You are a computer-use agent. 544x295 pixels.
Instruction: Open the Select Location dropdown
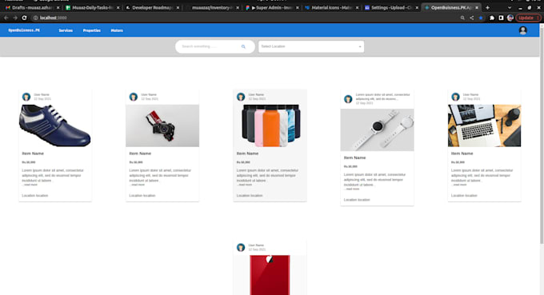coord(311,46)
